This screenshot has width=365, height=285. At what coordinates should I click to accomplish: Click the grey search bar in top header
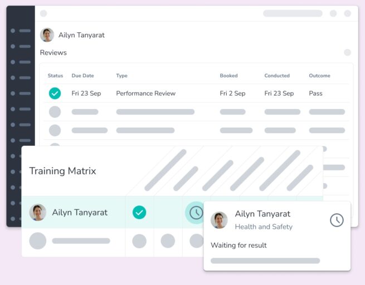[293, 13]
